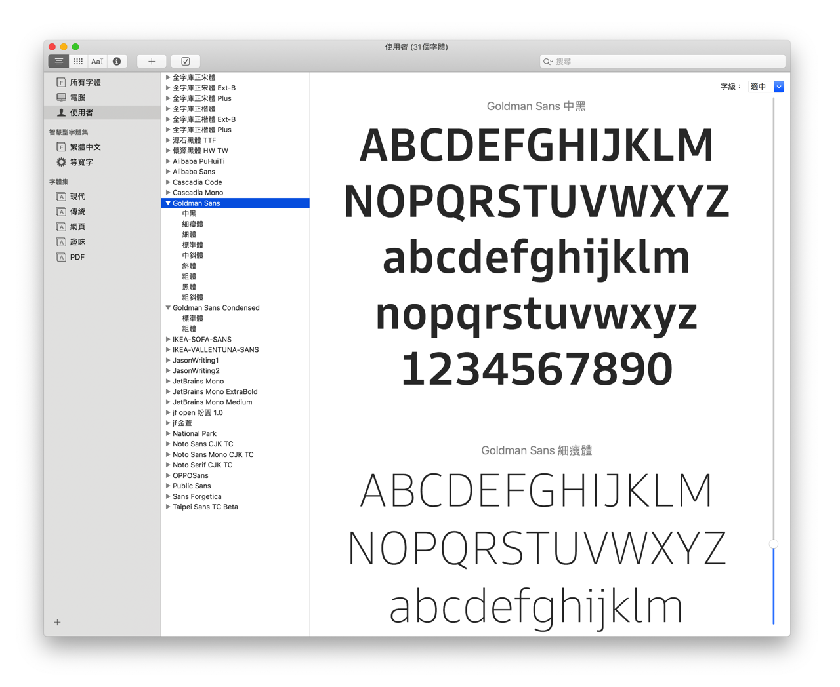Viewport: 840px width, 687px height.
Task: Show font information panel
Action: click(117, 61)
